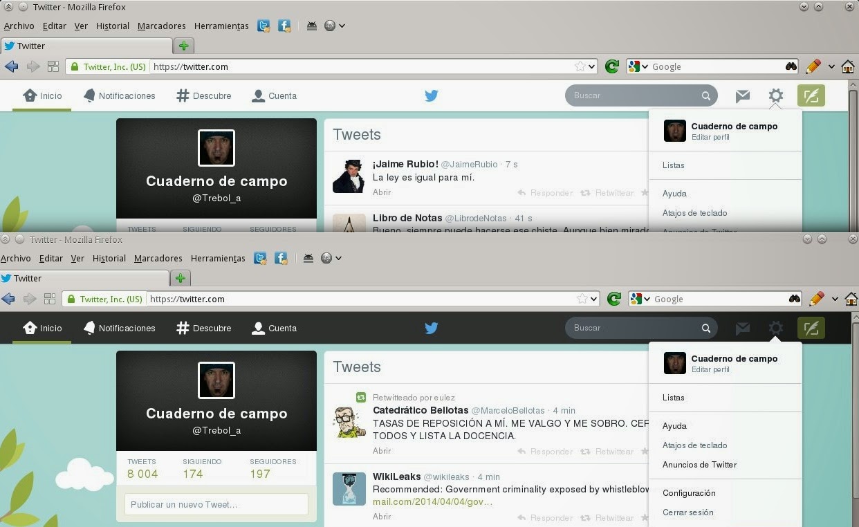This screenshot has width=859, height=527.
Task: Open search engine selector in top window
Action: [638, 66]
